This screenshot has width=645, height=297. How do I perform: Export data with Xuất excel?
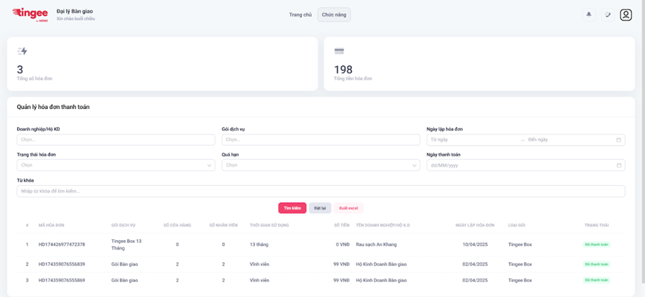(349, 208)
